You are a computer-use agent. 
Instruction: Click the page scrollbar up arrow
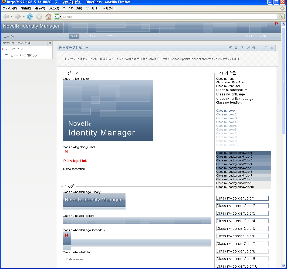pos(283,24)
